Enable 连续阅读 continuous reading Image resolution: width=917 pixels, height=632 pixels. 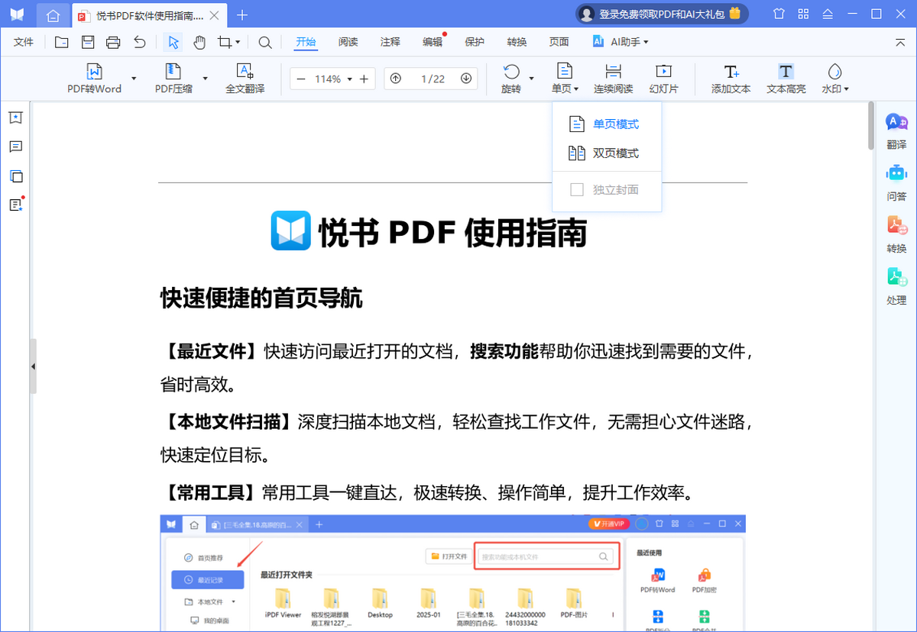pyautogui.click(x=614, y=79)
